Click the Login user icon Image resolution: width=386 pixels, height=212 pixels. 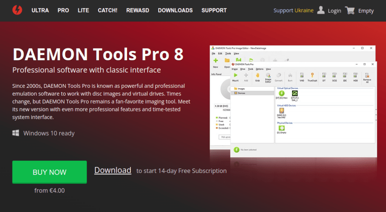pyautogui.click(x=321, y=10)
